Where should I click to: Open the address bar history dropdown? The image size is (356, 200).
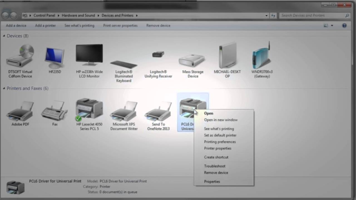pos(266,16)
